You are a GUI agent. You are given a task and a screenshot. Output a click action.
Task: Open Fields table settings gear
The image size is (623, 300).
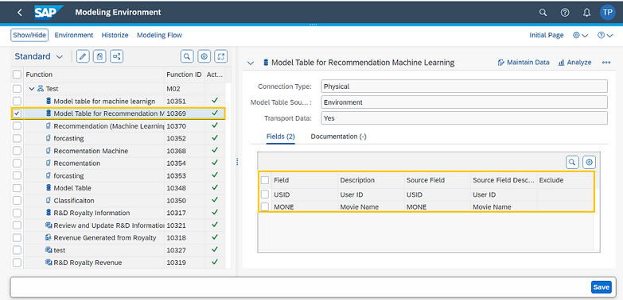pos(590,162)
